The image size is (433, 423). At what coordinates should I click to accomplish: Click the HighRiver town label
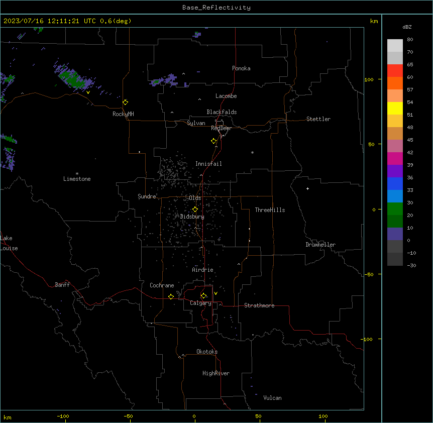coord(216,373)
